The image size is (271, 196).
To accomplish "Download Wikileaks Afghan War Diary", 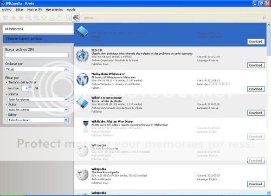I will [256, 136].
